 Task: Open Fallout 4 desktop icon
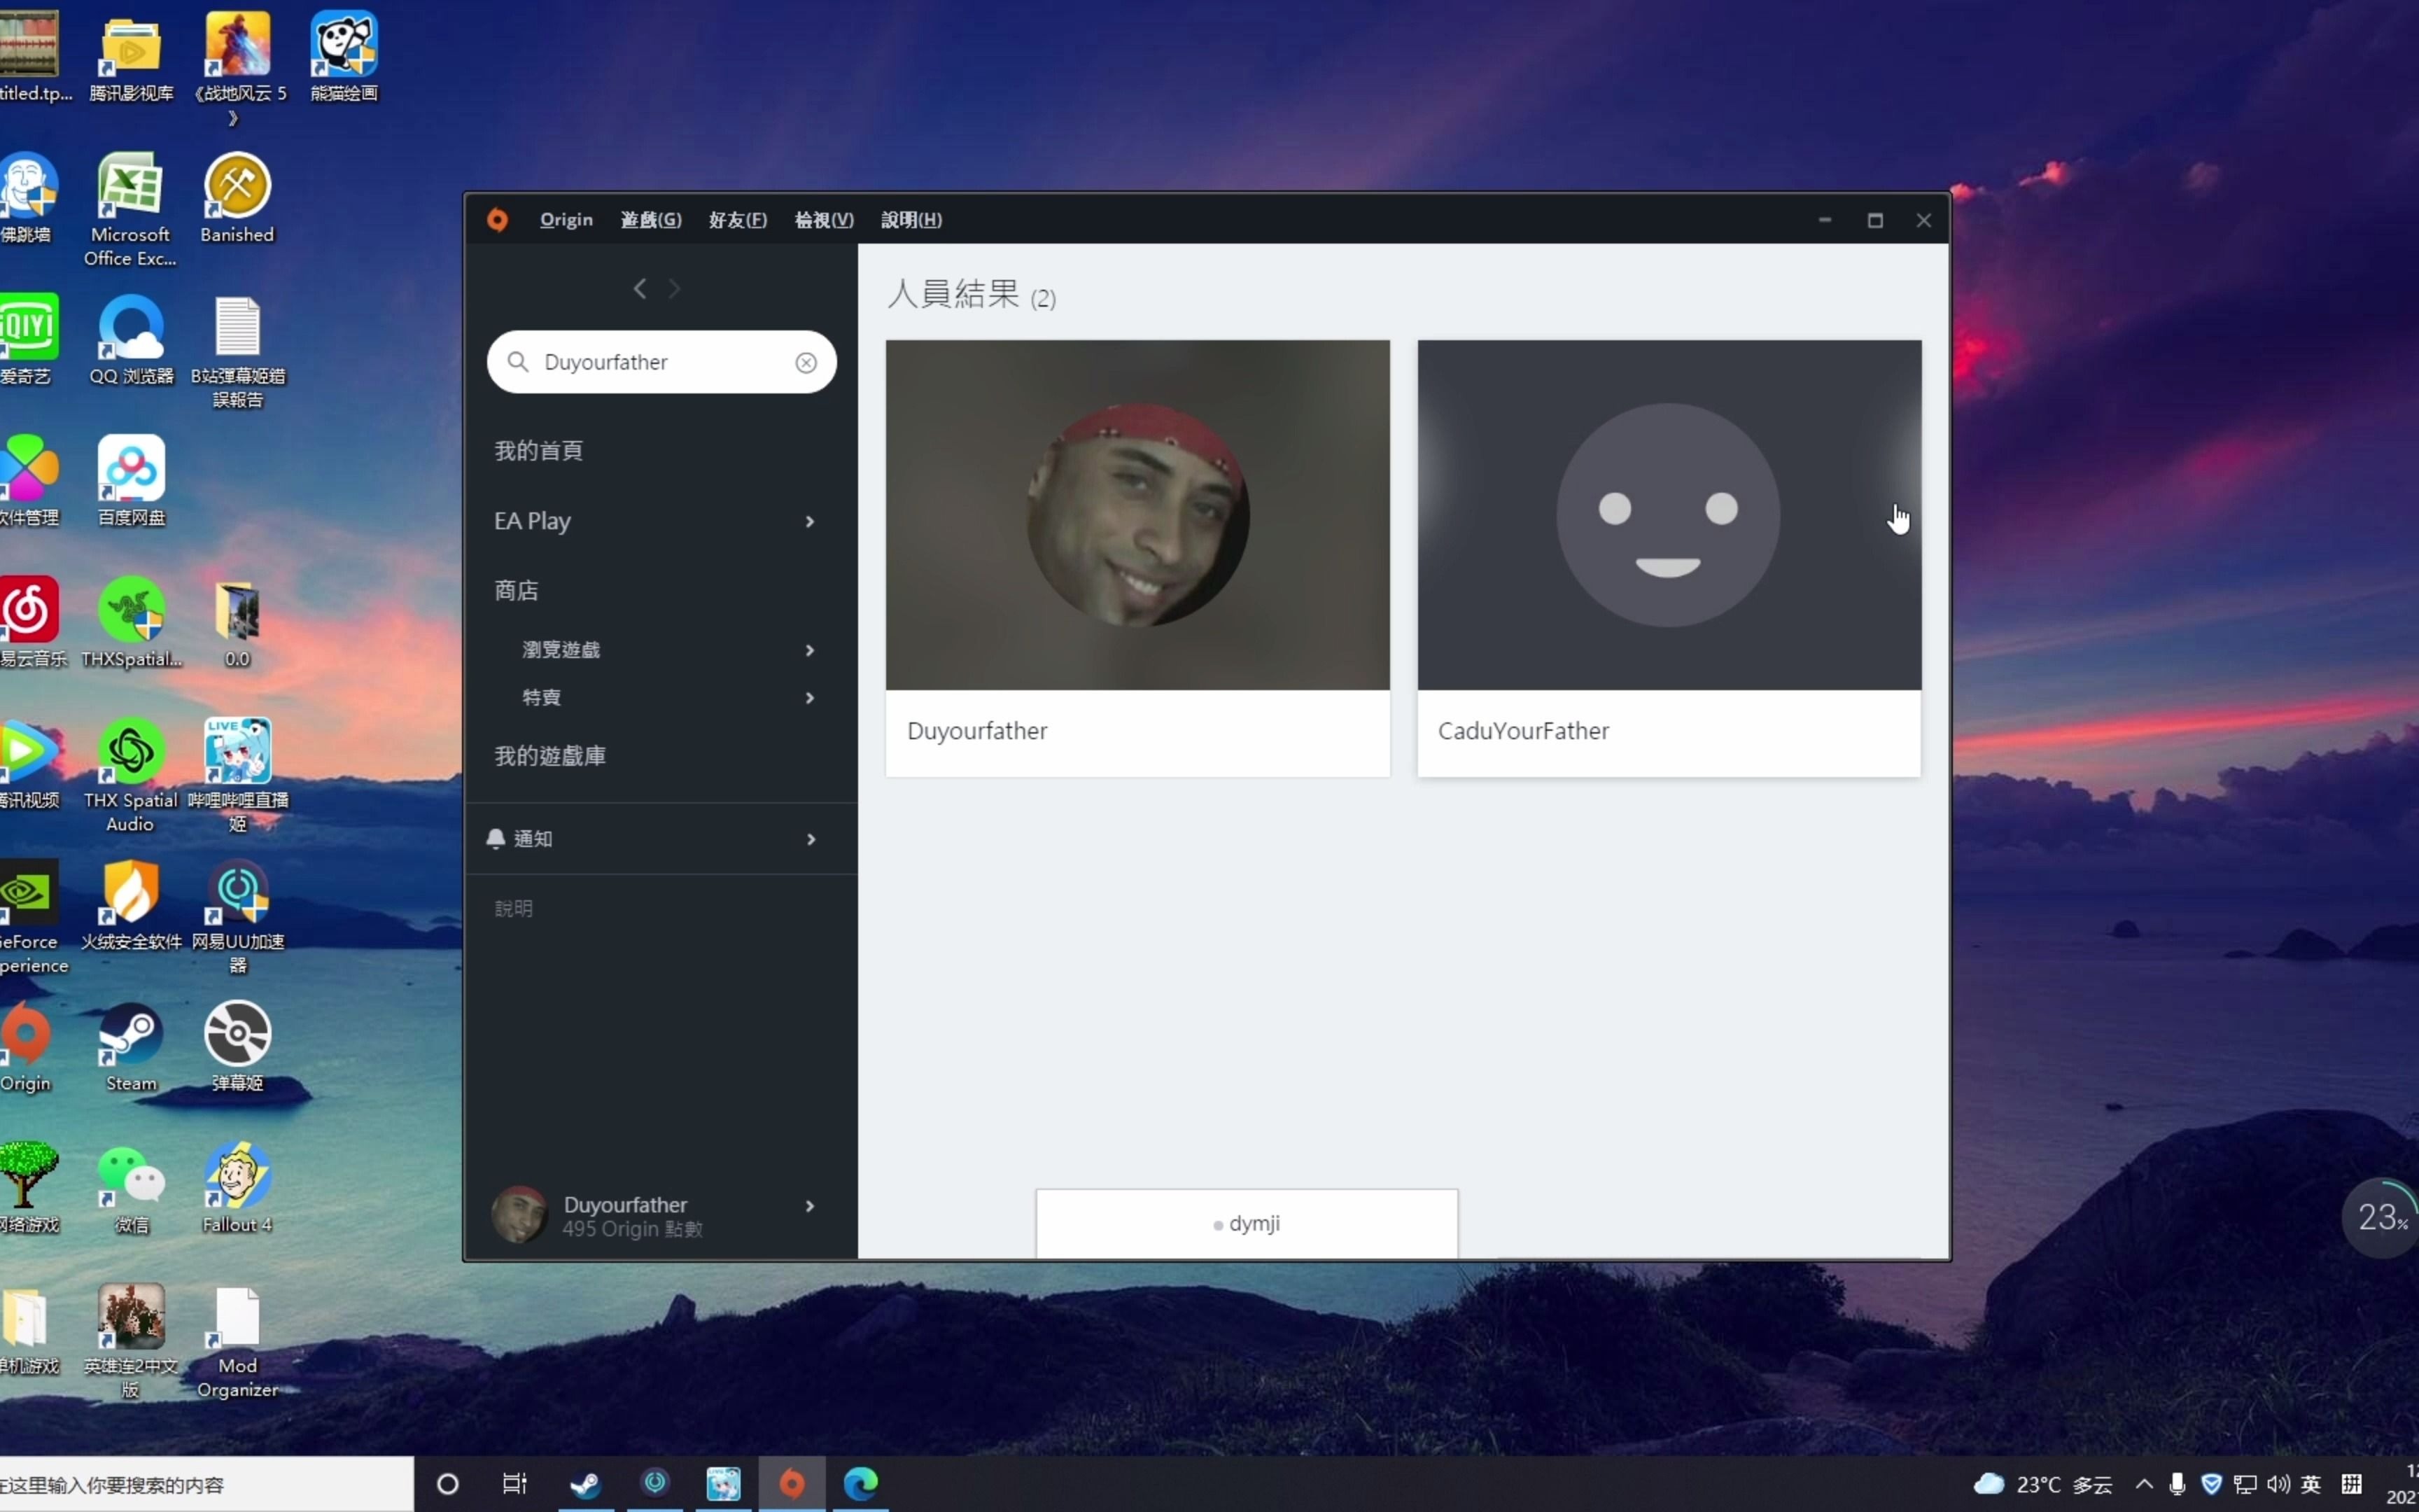click(237, 1188)
